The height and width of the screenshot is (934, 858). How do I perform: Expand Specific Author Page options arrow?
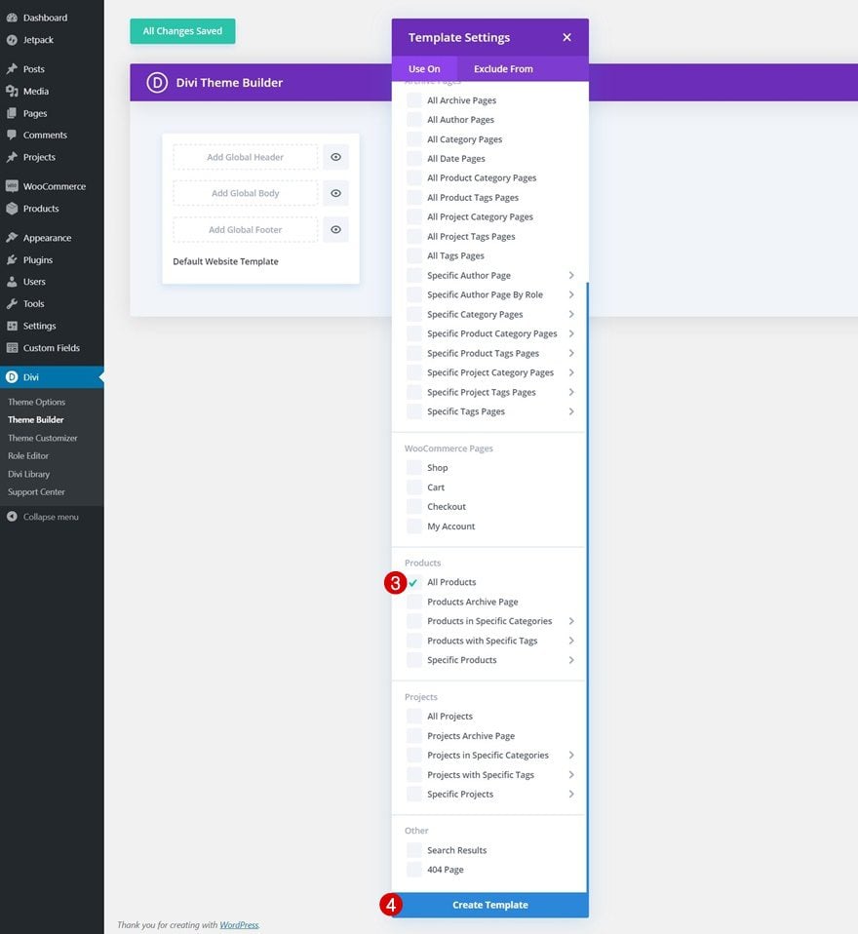pyautogui.click(x=571, y=275)
